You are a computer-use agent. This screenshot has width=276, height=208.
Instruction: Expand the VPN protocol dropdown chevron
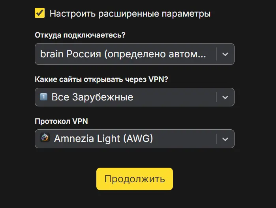coord(225,139)
